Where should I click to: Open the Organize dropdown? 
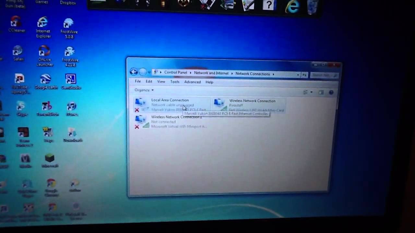click(x=144, y=90)
